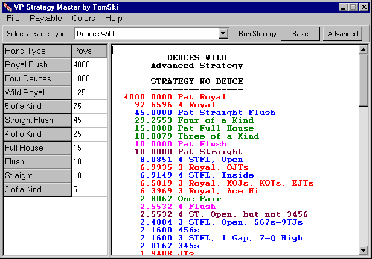Select the Royal Flush hand type row
Image resolution: width=372 pixels, height=259 pixels.
[x=37, y=65]
